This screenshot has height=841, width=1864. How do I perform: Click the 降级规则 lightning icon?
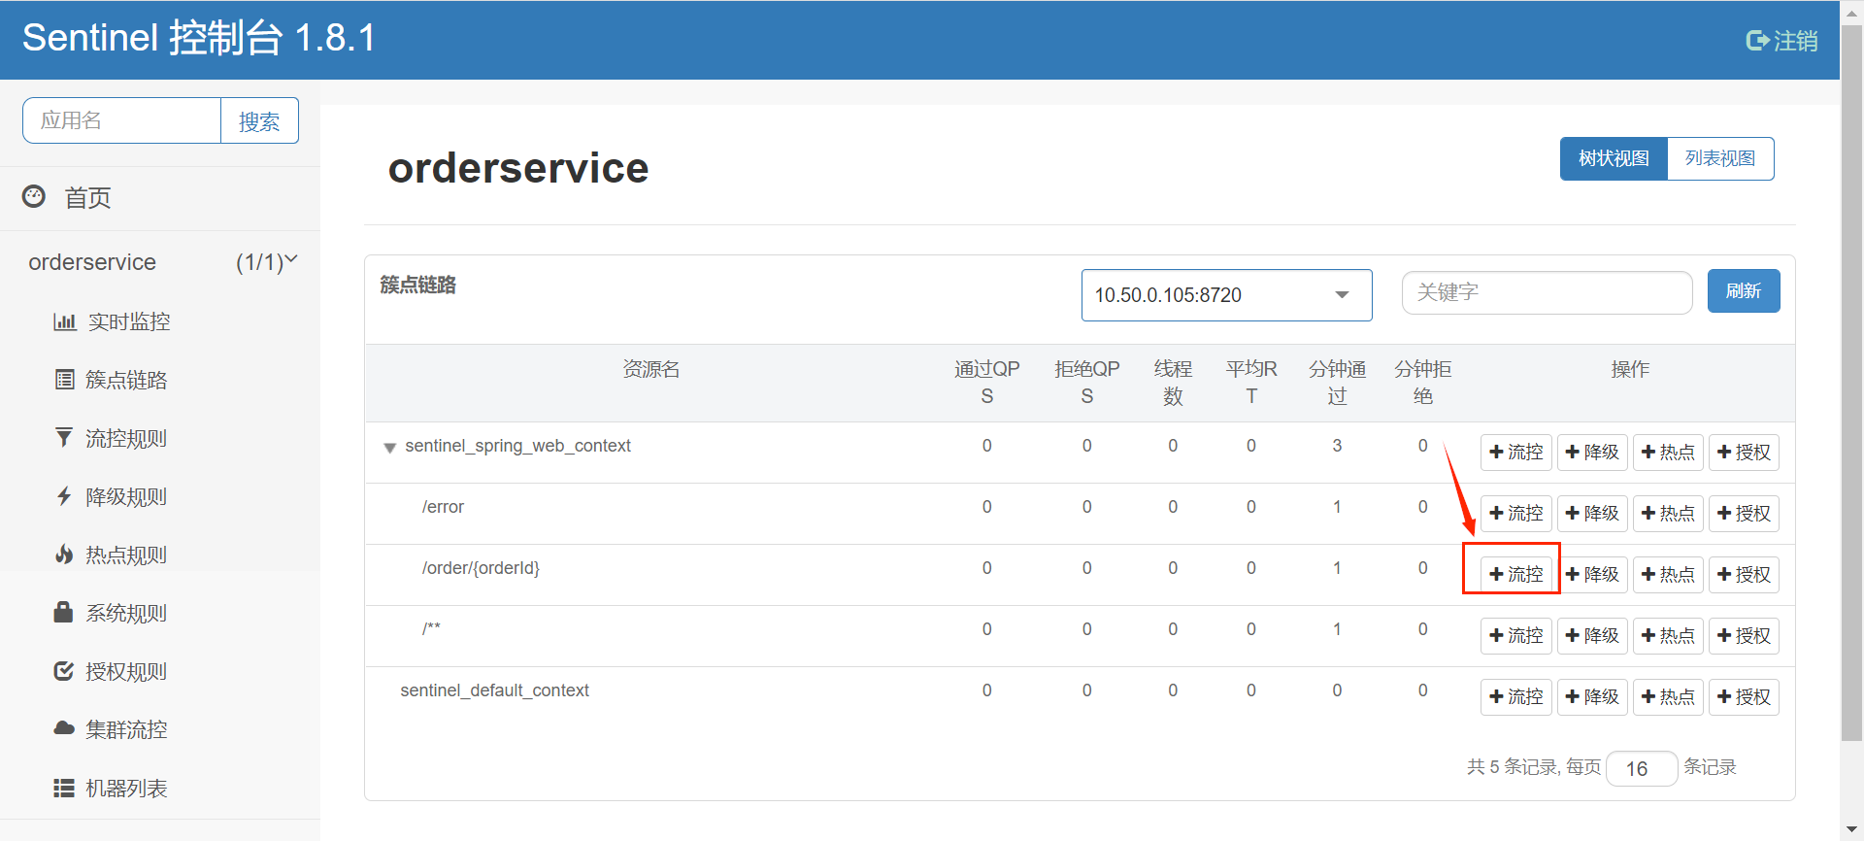click(x=64, y=496)
